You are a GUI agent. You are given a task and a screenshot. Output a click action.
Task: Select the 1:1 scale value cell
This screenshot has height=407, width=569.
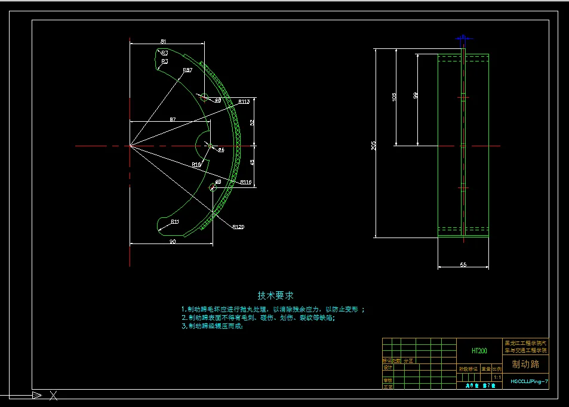pos(497,377)
